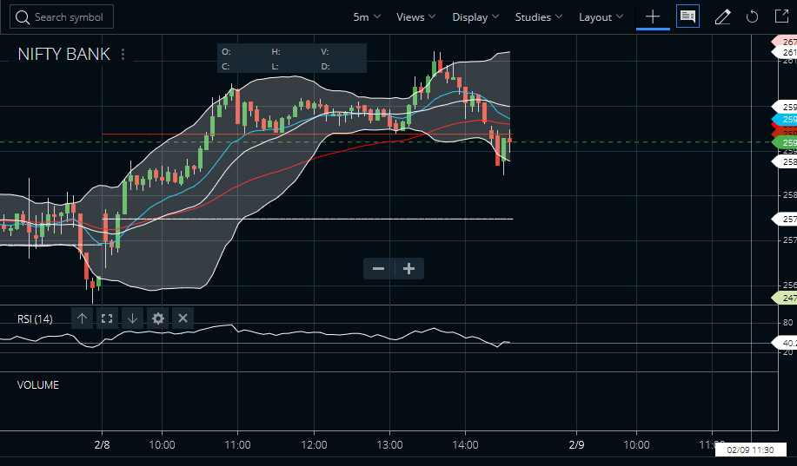Click the 11:00 time axis label
The image size is (797, 466).
tap(237, 444)
